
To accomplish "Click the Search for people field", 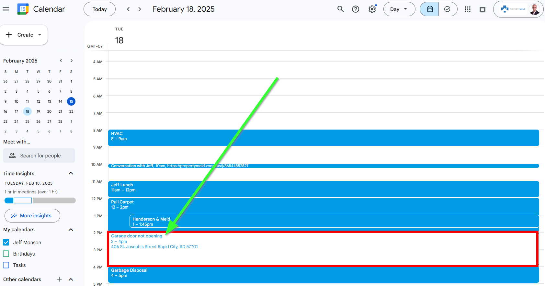I will 39,155.
